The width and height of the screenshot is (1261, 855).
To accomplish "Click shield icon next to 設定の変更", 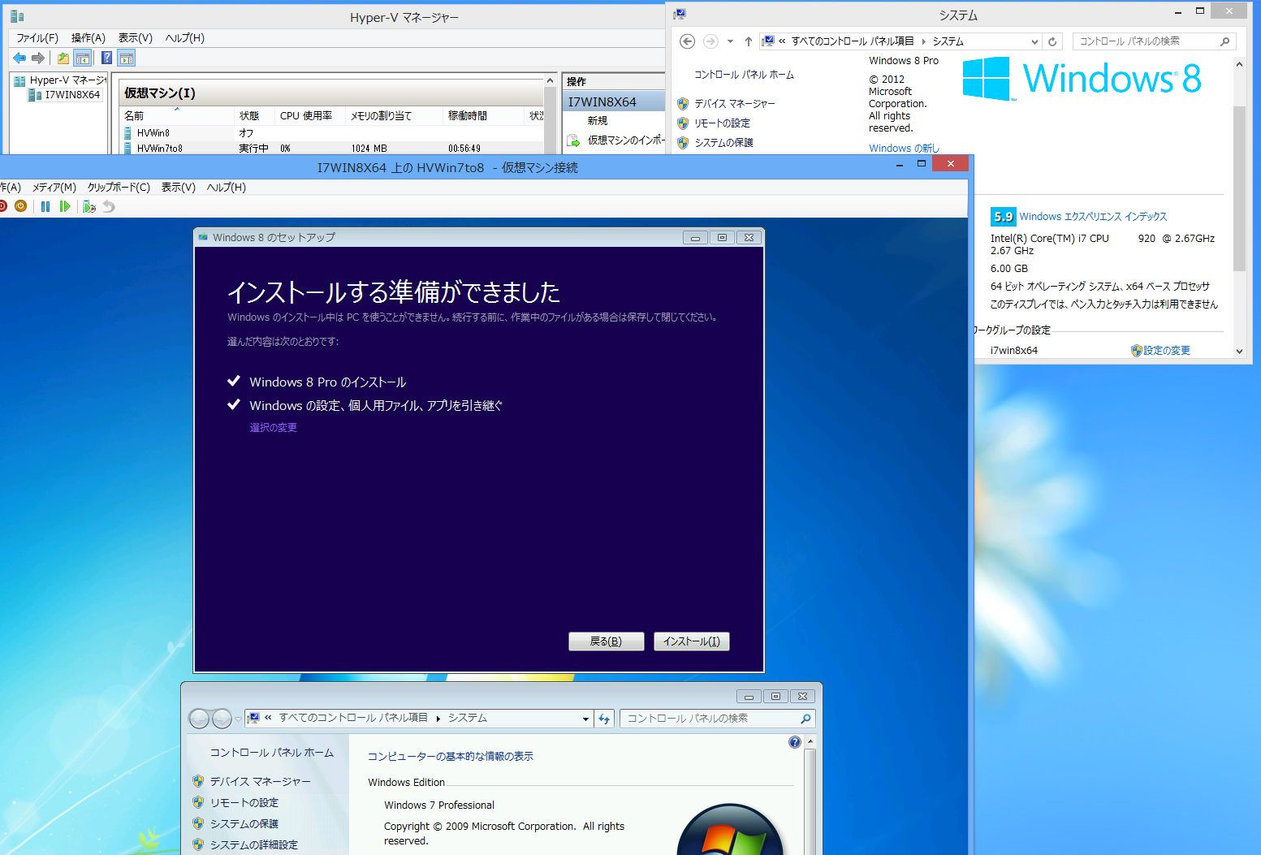I will (1137, 351).
